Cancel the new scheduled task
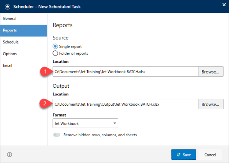This screenshot has width=229, height=163. tap(210, 155)
